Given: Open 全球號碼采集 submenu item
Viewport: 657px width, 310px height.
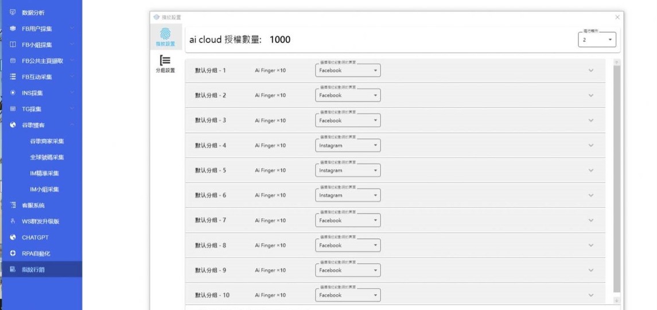Looking at the screenshot, I should click(47, 157).
